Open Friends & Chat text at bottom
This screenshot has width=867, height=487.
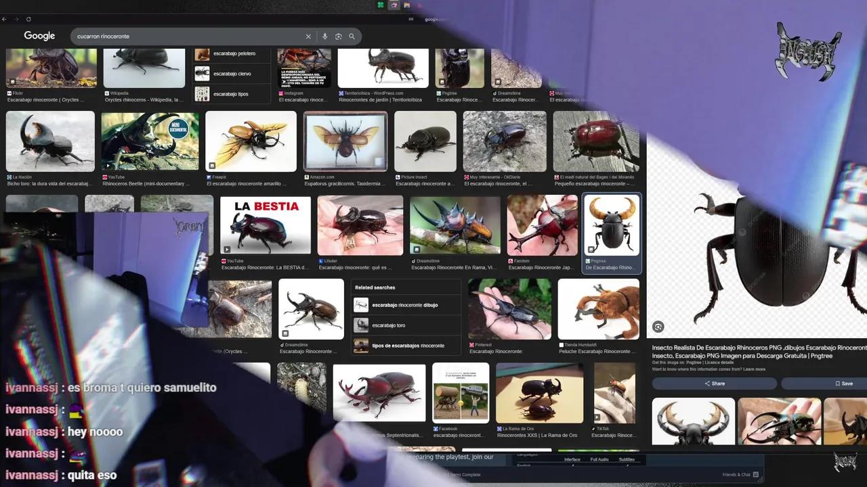coord(736,475)
